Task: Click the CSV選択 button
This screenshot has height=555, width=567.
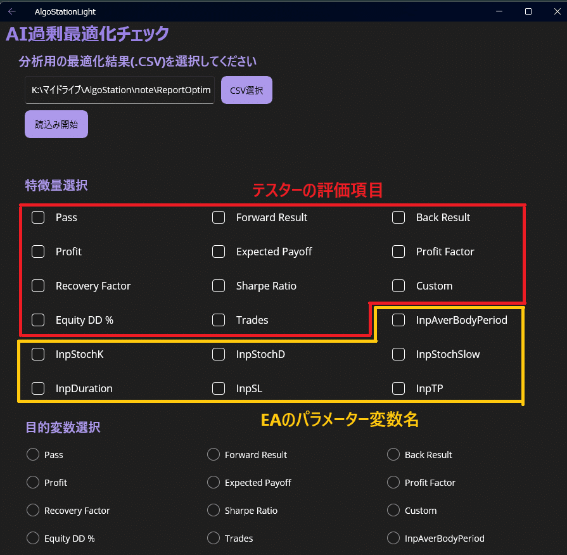Action: (x=246, y=90)
